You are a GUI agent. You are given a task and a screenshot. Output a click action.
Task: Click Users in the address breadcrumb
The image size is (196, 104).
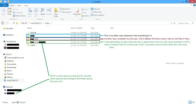coord(47,23)
